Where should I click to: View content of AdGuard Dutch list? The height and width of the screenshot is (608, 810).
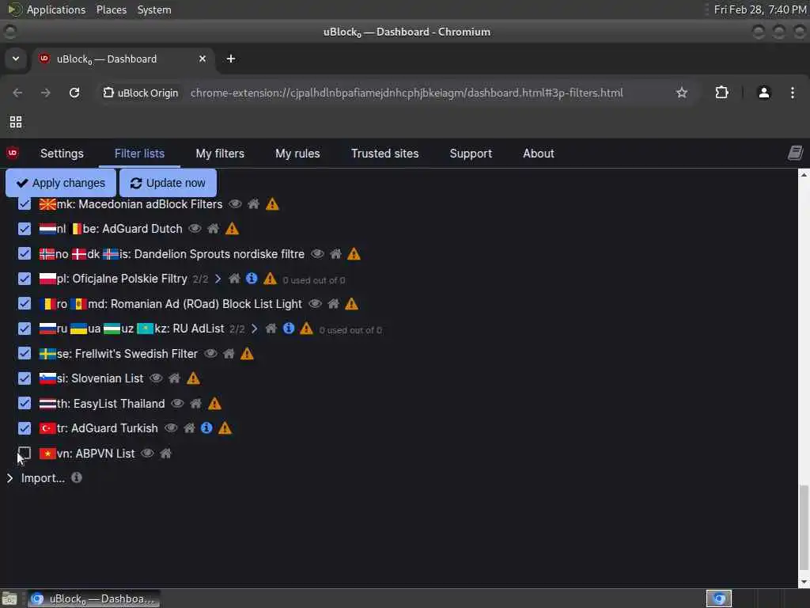tap(195, 228)
